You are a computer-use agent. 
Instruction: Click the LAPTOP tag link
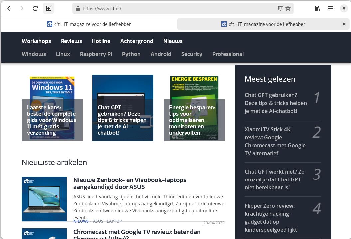pyautogui.click(x=114, y=221)
